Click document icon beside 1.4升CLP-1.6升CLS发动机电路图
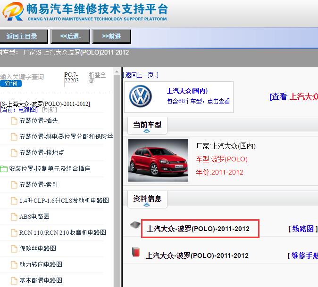This screenshot has width=318, height=287. pos(14,200)
